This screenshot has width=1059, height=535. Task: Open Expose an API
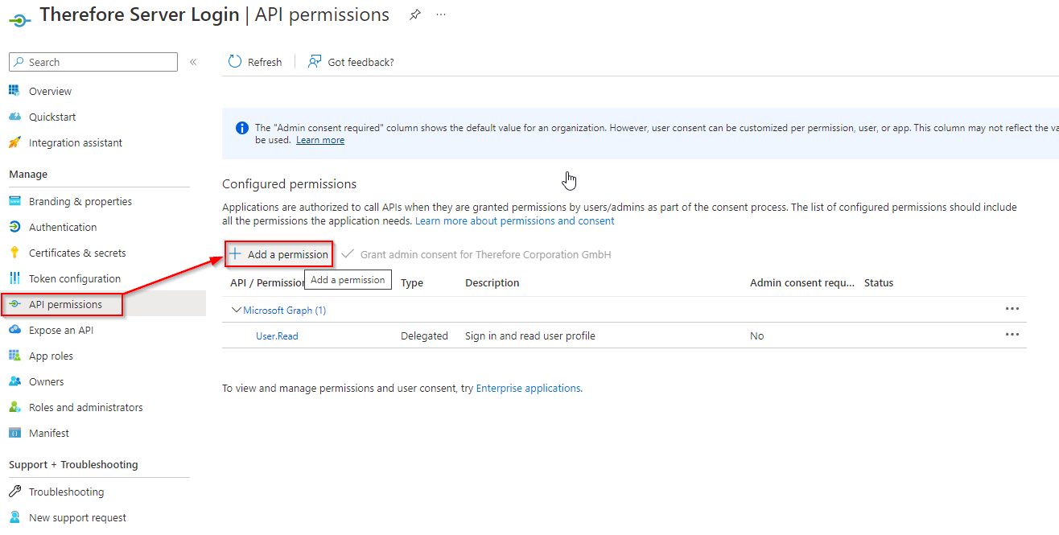click(61, 330)
